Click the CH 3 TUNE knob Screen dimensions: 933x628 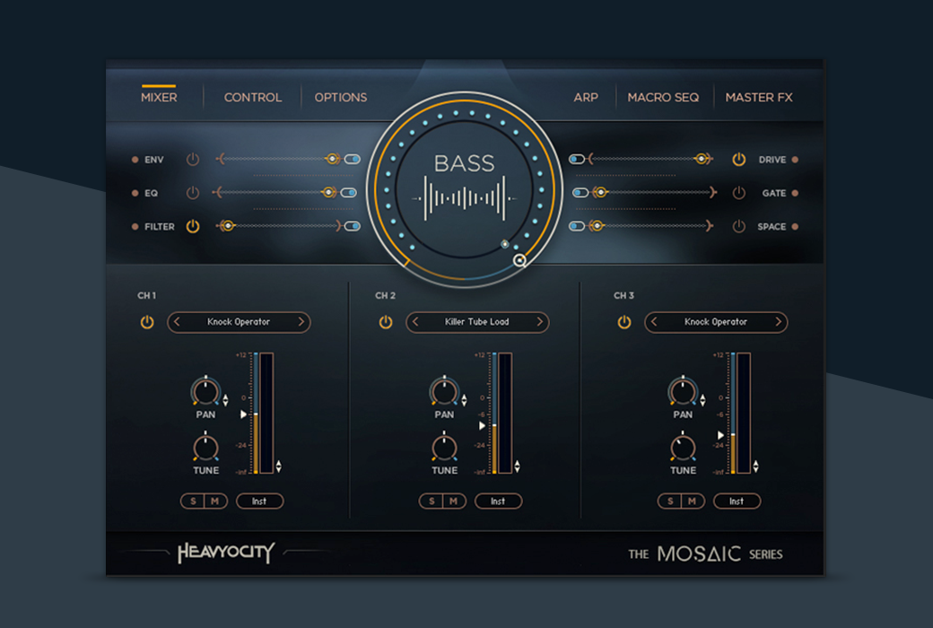(x=683, y=448)
